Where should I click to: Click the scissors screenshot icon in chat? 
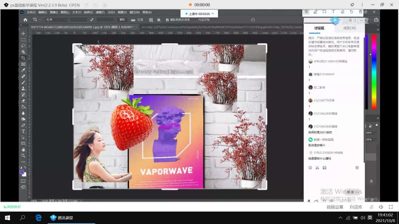[317, 168]
